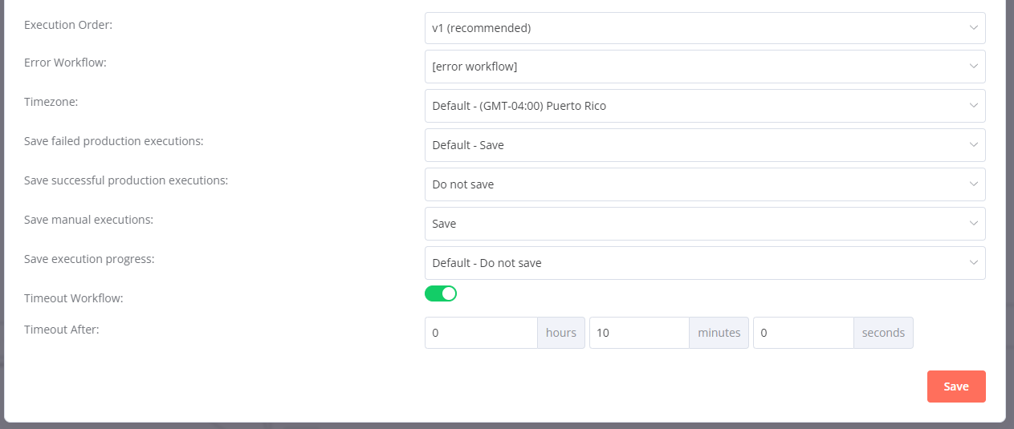Click the Execution Order chevron arrow

(x=973, y=28)
